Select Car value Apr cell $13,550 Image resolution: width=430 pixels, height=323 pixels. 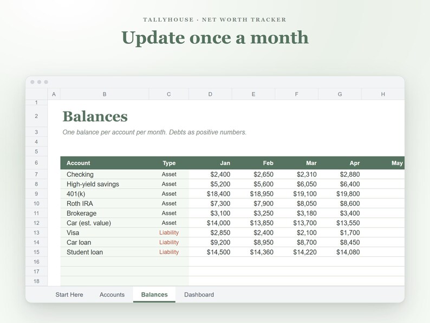pyautogui.click(x=340, y=223)
